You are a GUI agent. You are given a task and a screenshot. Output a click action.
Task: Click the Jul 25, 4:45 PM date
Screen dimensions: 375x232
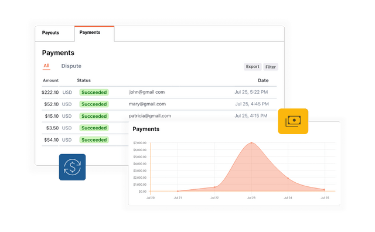(252, 104)
